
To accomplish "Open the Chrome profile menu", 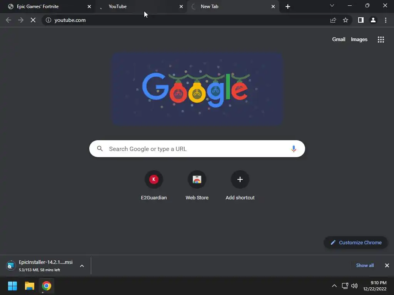I will (373, 20).
